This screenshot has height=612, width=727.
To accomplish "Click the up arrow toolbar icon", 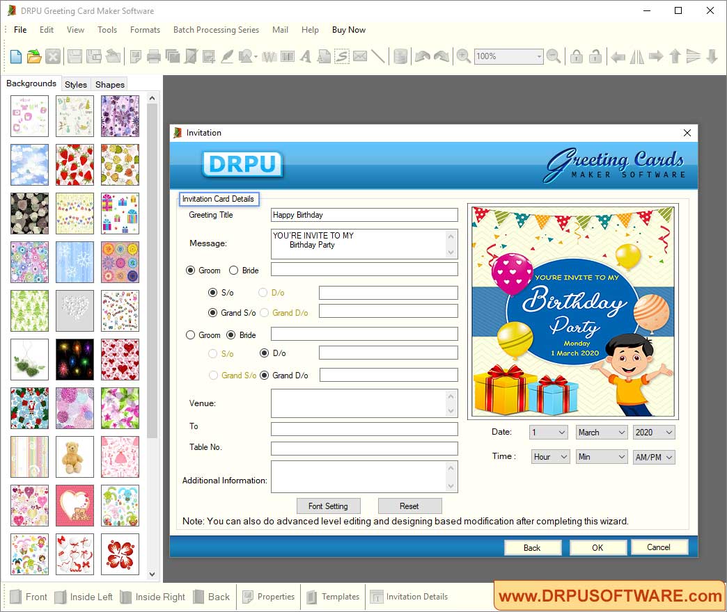I will click(675, 56).
